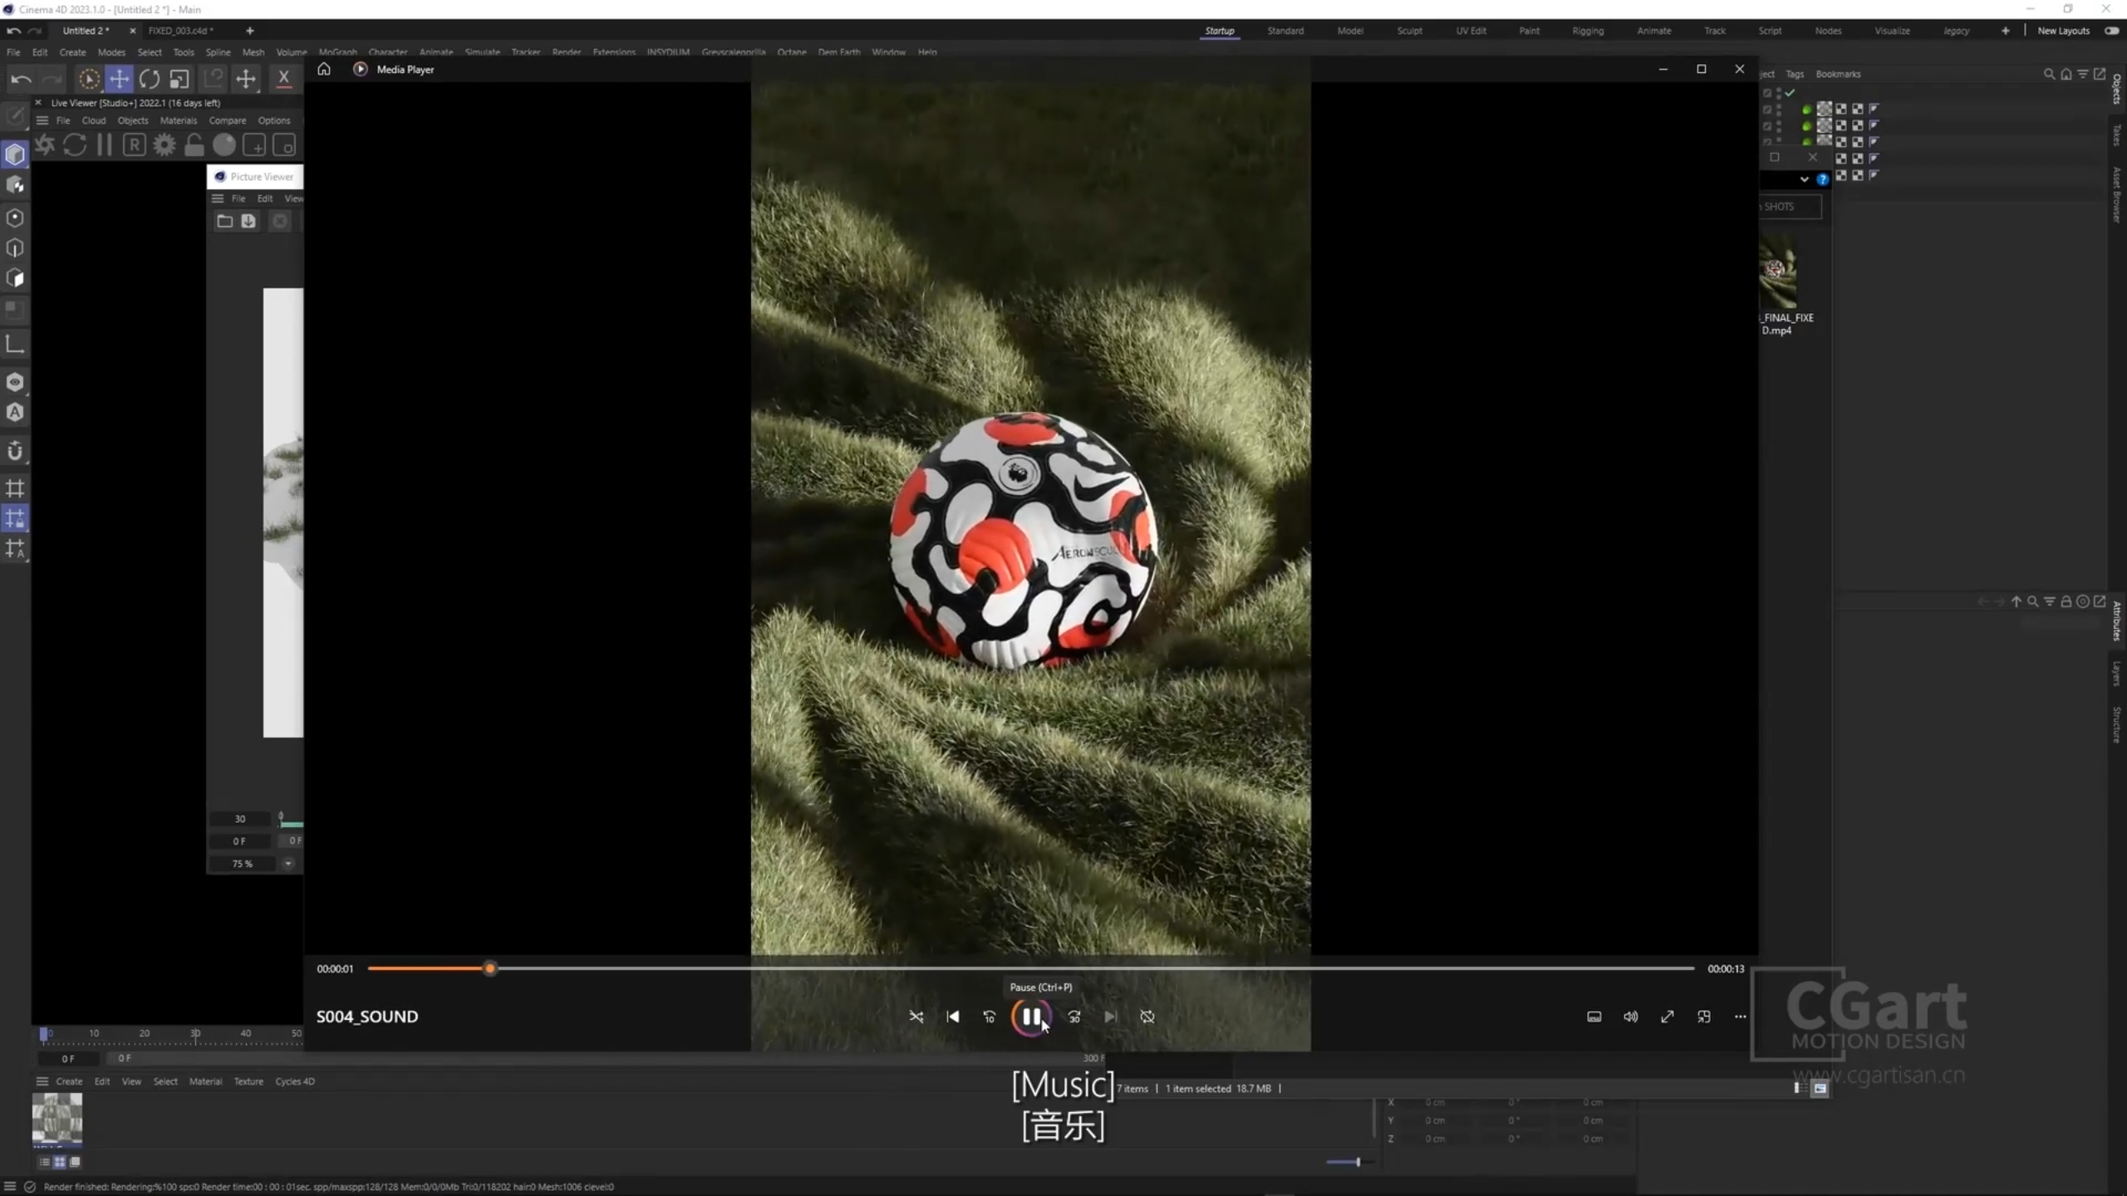Viewport: 2127px width, 1196px height.
Task: Open the Picture Viewer File menu
Action: 238,199
